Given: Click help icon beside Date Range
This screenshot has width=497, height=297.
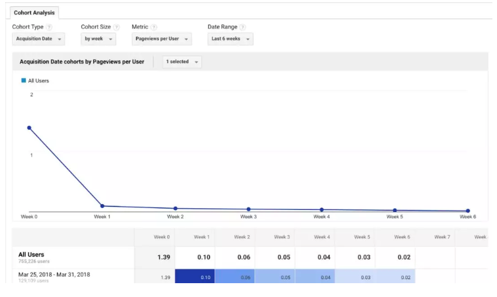Looking at the screenshot, I should [242, 27].
